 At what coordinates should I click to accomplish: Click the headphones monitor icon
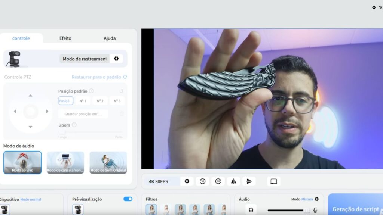click(x=251, y=210)
